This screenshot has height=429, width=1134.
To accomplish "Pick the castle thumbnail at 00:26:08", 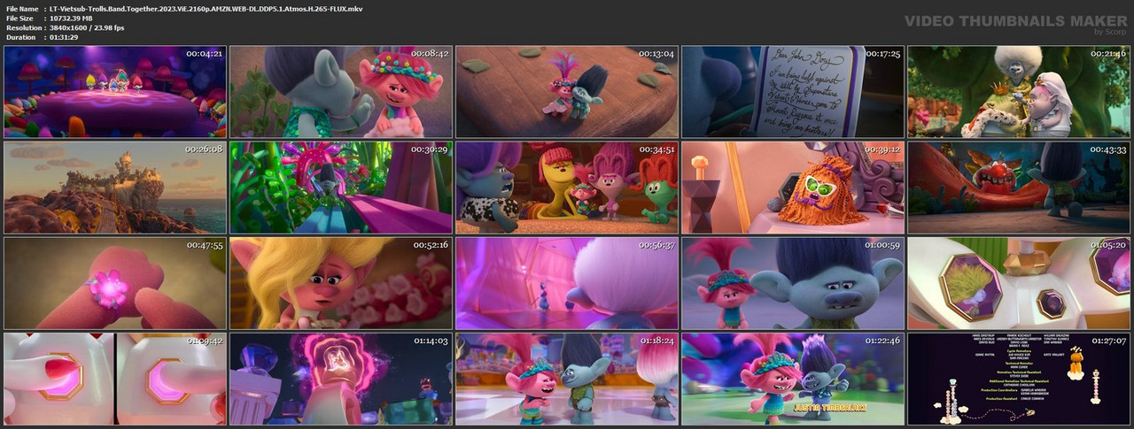I will (115, 188).
